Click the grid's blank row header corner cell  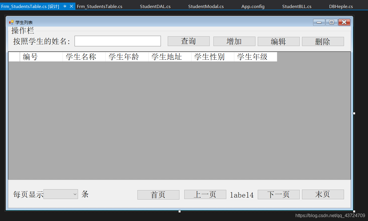point(14,57)
